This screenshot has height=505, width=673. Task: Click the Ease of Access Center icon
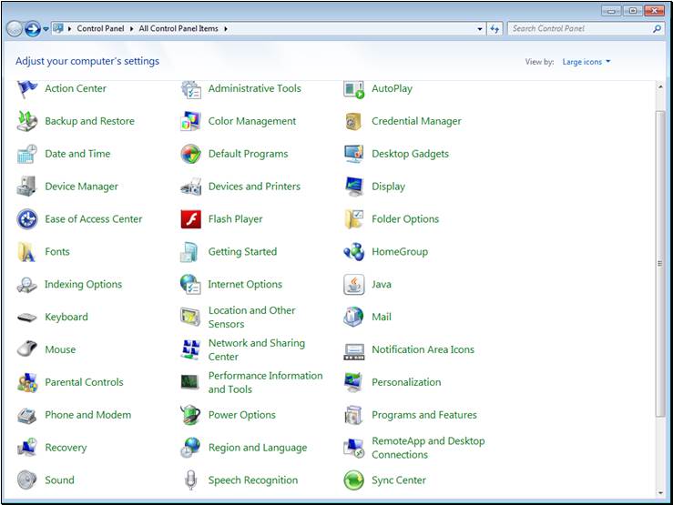[27, 219]
